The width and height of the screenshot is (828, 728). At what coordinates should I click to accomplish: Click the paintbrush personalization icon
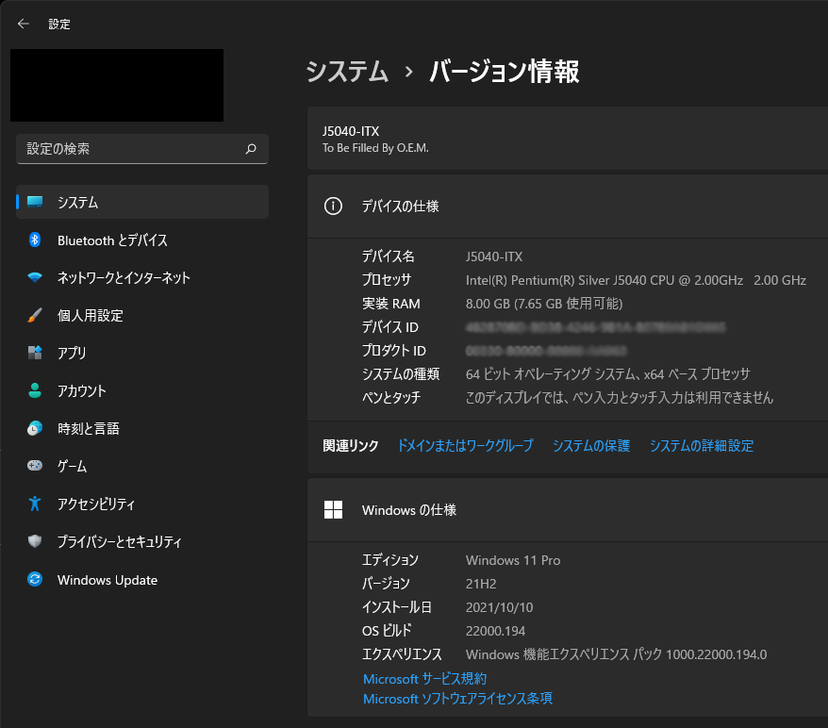point(35,315)
